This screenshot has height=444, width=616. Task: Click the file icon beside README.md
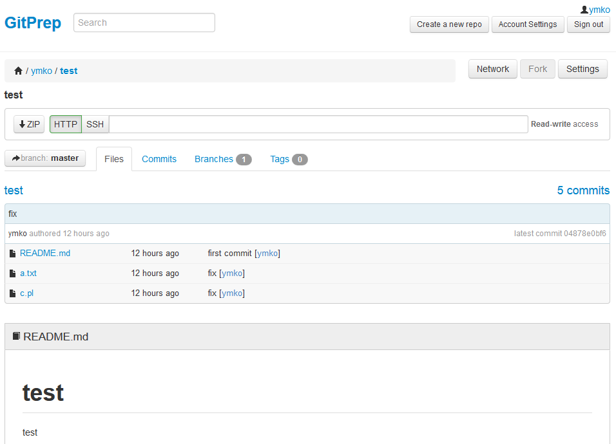(12, 252)
